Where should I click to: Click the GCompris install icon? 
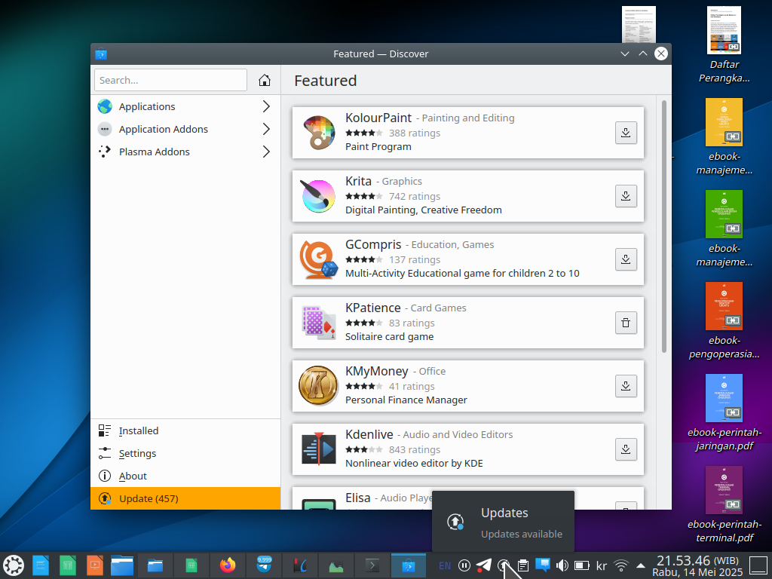[x=626, y=259]
